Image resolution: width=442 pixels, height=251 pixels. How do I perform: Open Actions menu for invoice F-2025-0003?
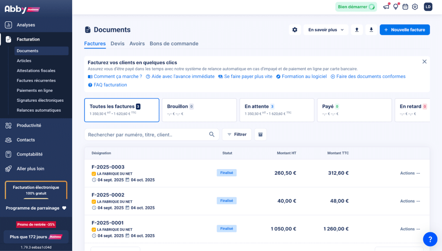[x=410, y=173]
